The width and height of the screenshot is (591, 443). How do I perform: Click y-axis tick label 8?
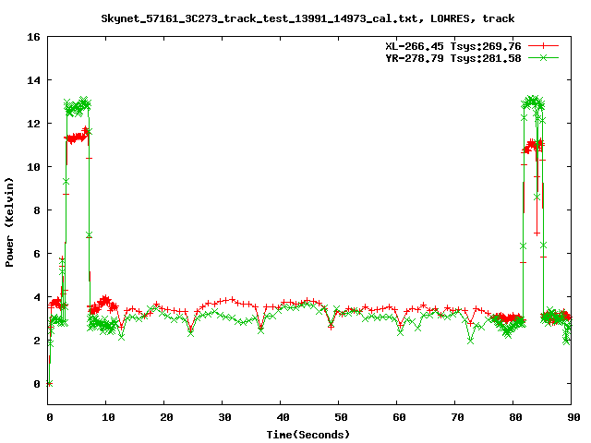(37, 210)
